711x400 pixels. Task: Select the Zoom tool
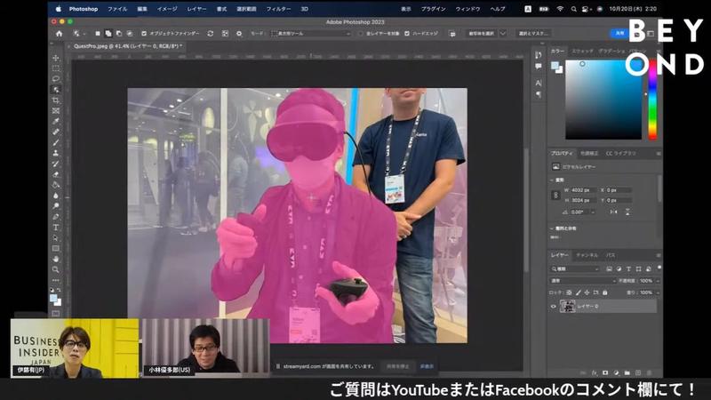56,269
